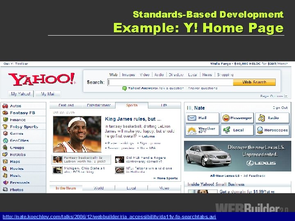Open the Autos car icon
This screenshot has height=221, width=295.
(x=5, y=106)
